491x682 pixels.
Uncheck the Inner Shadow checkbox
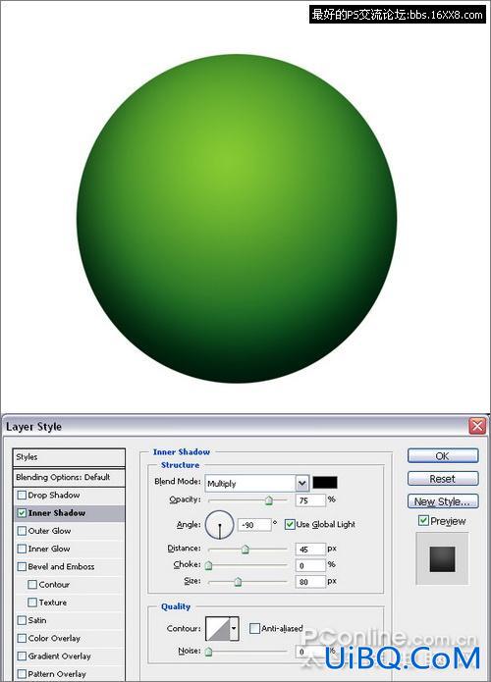[x=22, y=513]
